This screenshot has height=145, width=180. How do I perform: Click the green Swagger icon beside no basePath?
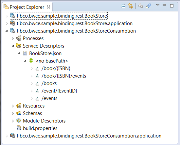tap(31, 61)
